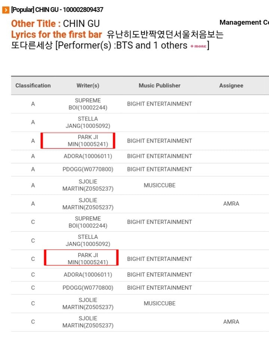Image resolution: width=269 pixels, height=340 pixels.
Task: Select the Other Title CHIN GU text
Action: [x=56, y=24]
